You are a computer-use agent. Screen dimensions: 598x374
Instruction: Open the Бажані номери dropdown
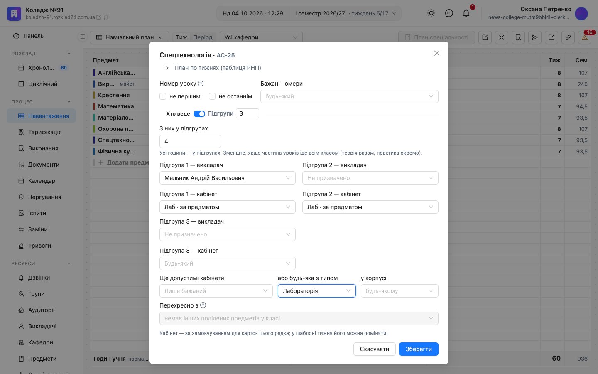pos(349,96)
